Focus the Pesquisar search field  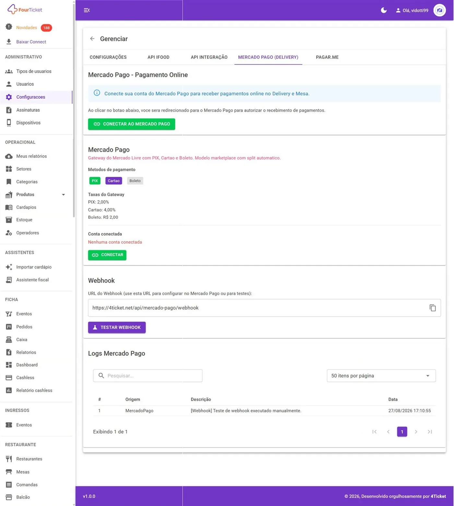coord(148,376)
